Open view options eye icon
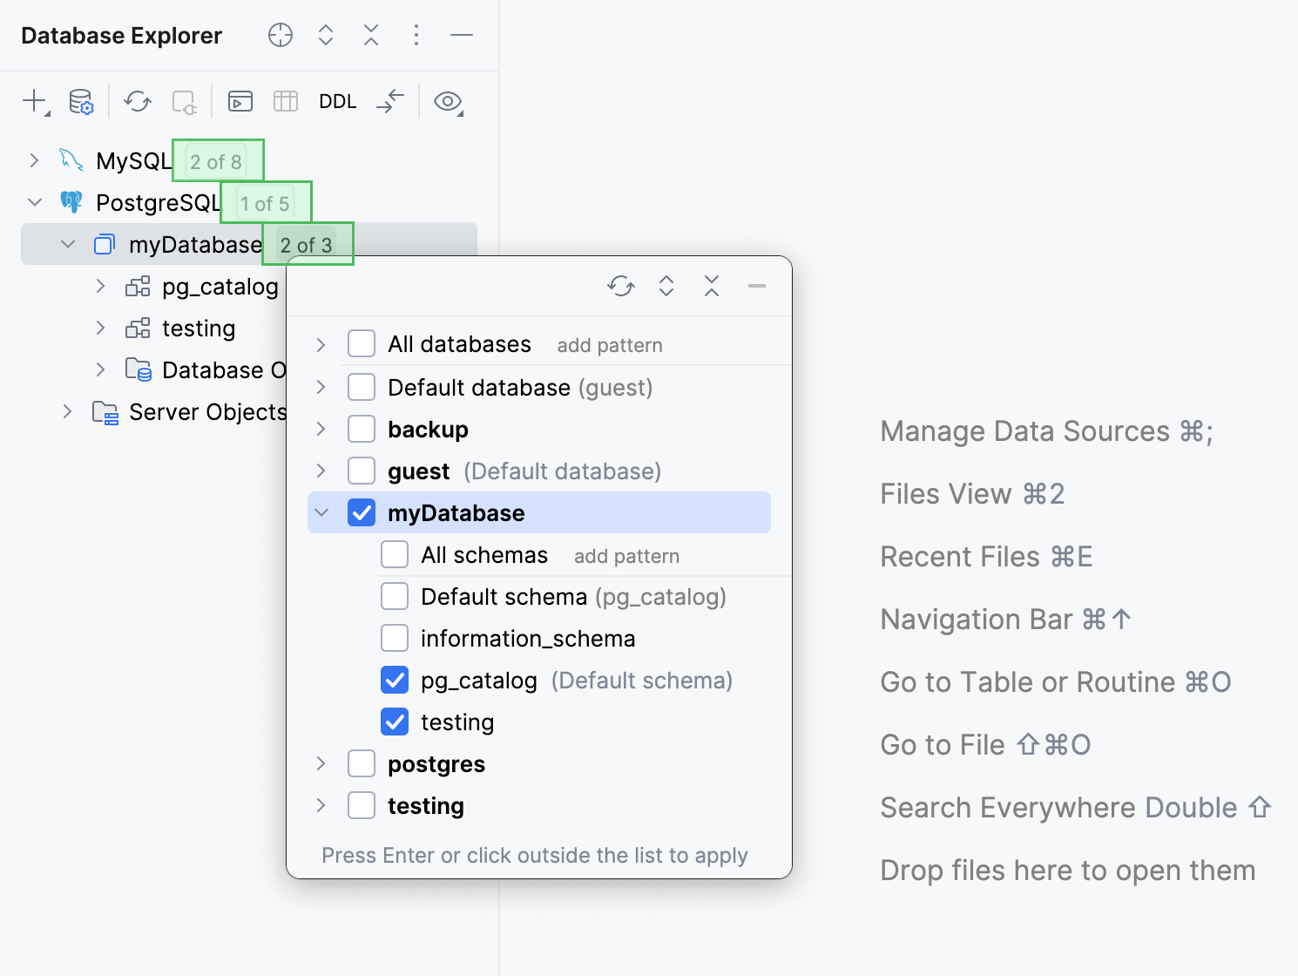 pyautogui.click(x=448, y=101)
